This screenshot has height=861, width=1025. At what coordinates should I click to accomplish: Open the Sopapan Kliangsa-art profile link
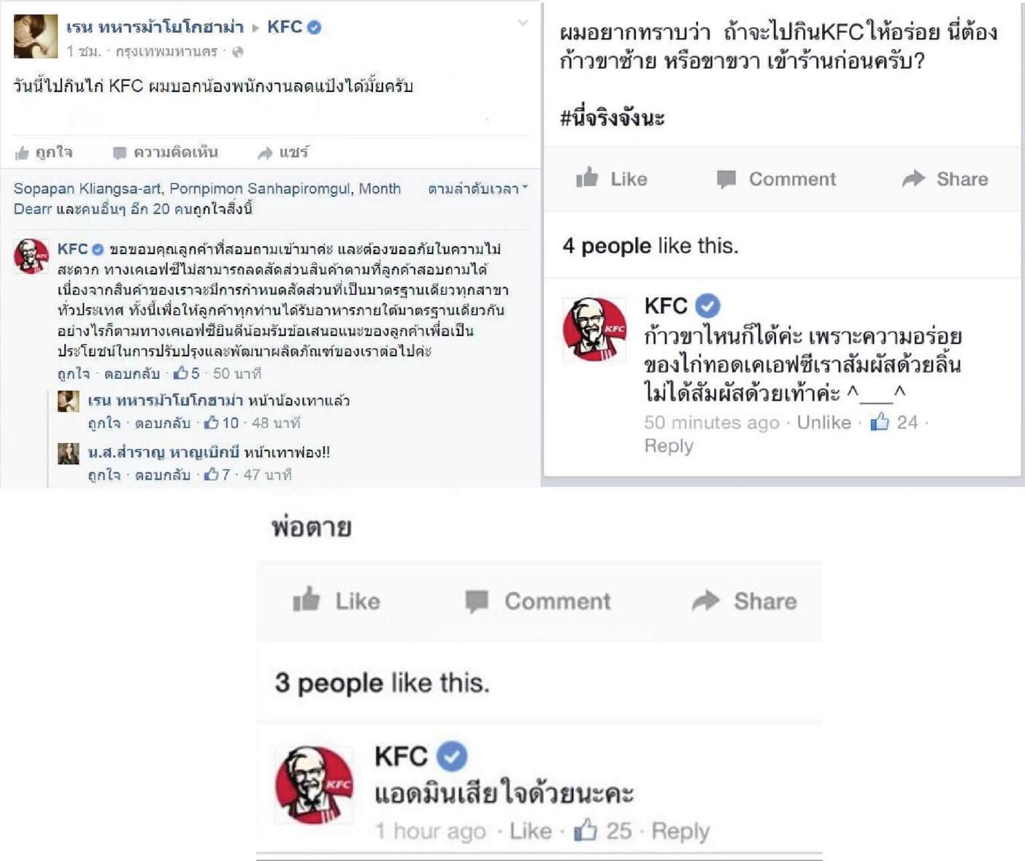[87, 189]
